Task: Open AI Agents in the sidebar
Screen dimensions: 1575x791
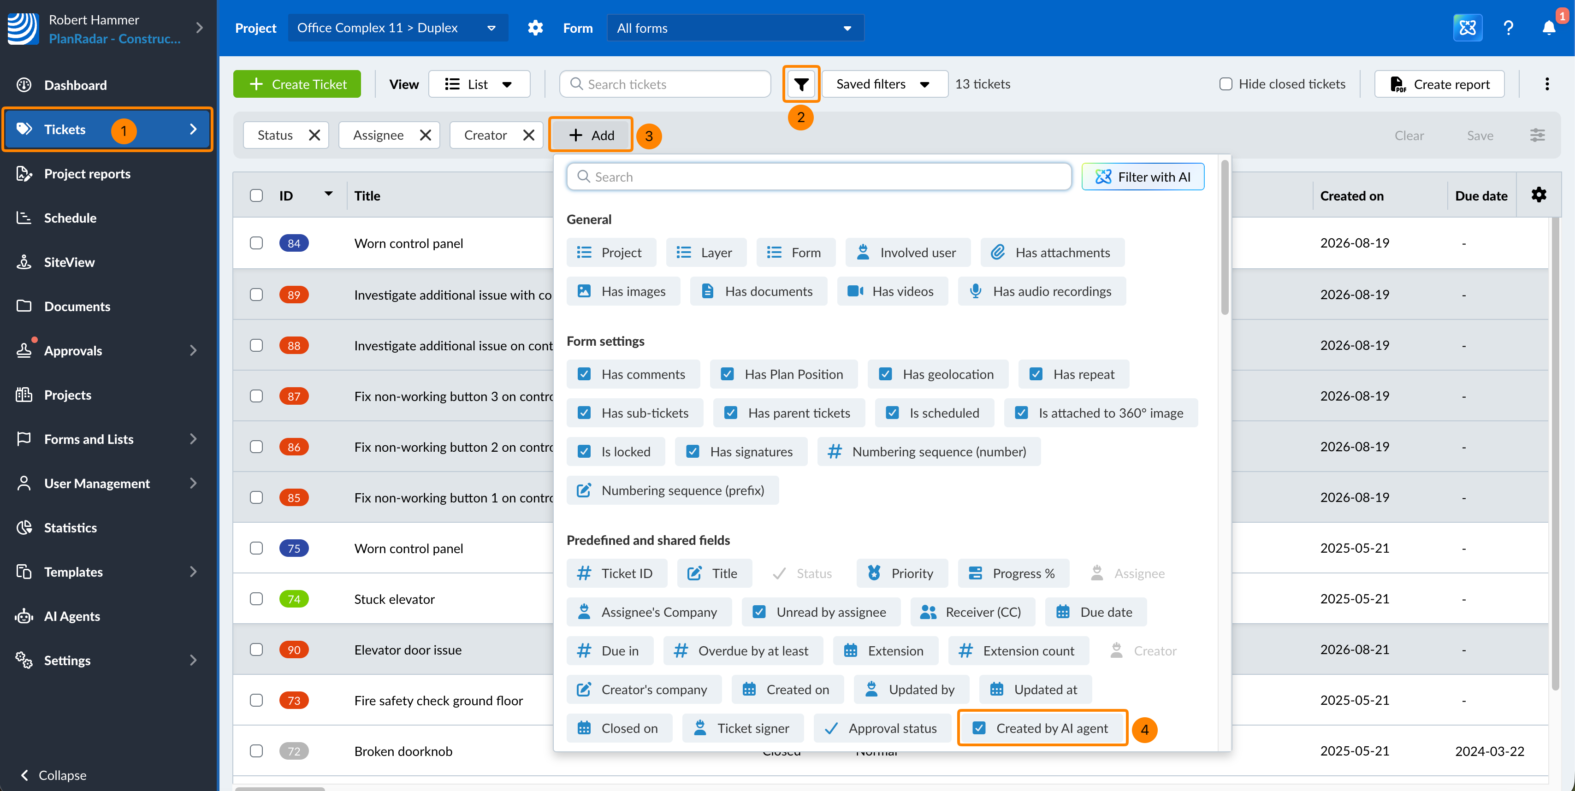Action: pyautogui.click(x=72, y=616)
